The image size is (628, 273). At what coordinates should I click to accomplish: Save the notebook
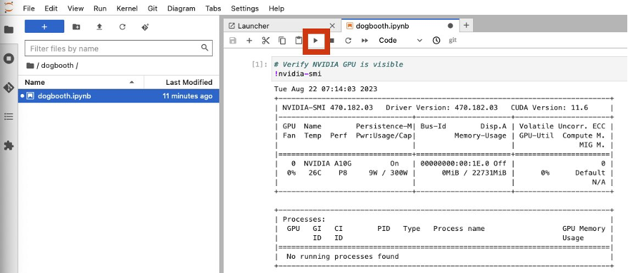point(233,41)
